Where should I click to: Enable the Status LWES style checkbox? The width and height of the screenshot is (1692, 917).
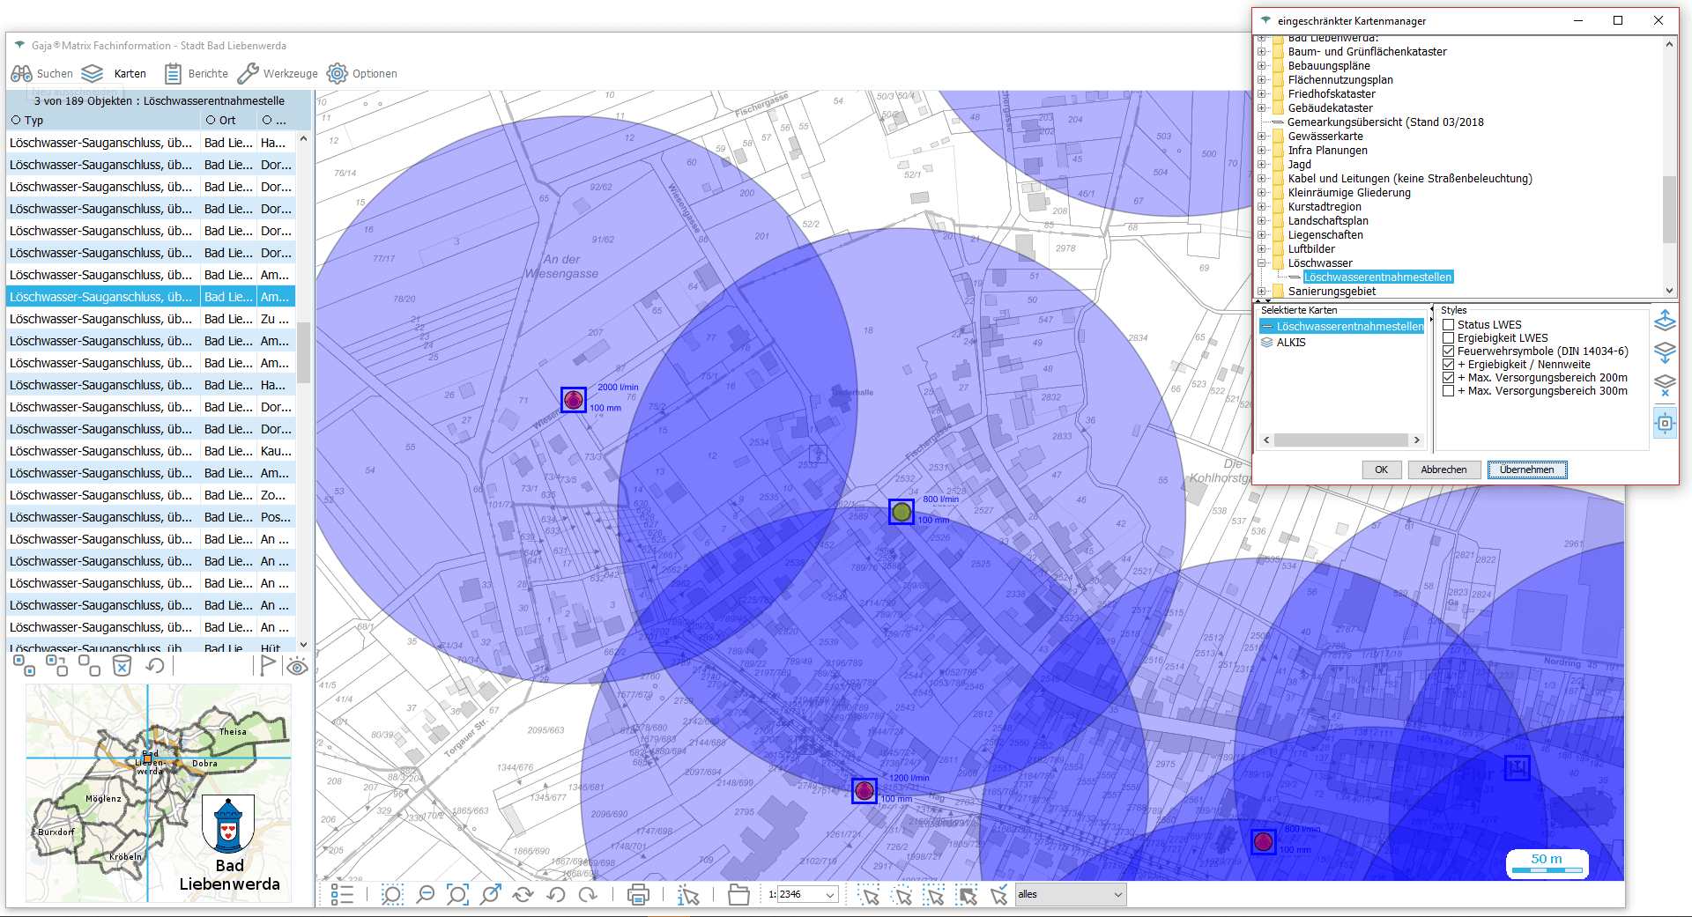1448,325
